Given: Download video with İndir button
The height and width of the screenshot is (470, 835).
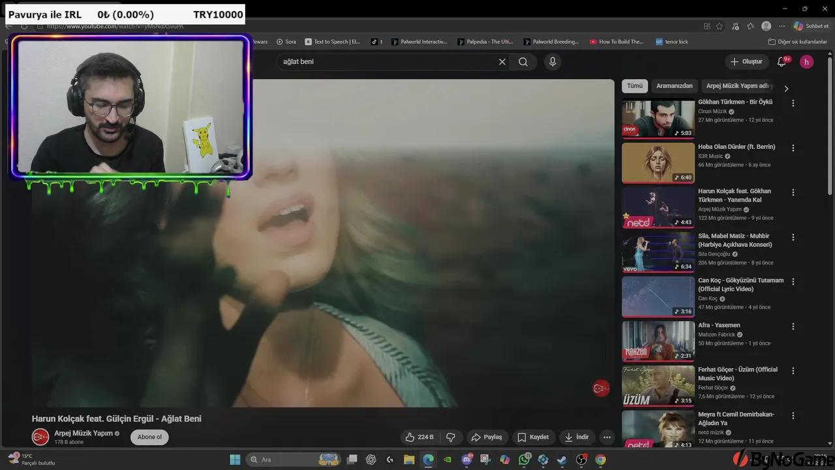Looking at the screenshot, I should (577, 437).
